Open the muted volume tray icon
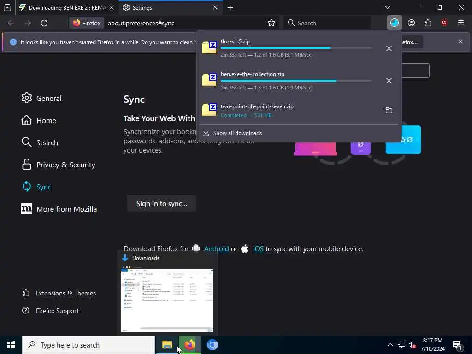Screen dimensions: 472x354 [412, 345]
